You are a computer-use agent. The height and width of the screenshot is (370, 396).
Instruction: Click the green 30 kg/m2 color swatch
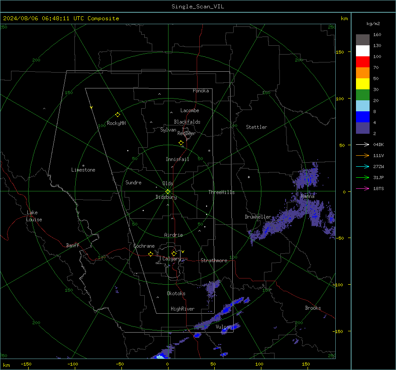click(x=363, y=95)
